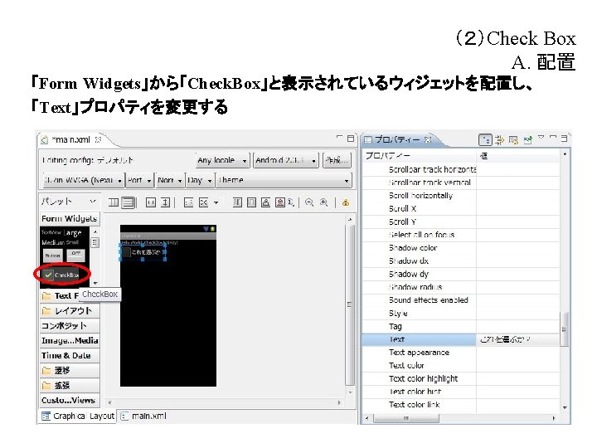
Task: Expand the 拡張 palette folder
Action: (x=70, y=385)
